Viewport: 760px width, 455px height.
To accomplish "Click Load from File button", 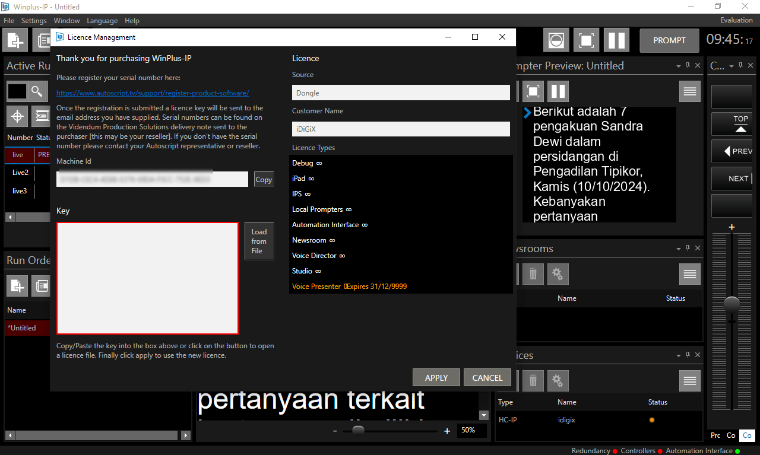I will point(259,241).
